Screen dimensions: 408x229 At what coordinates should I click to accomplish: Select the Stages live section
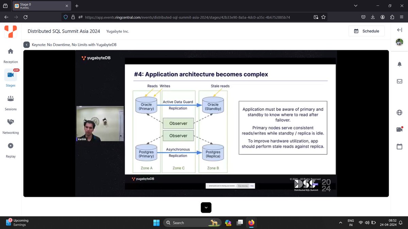point(10,77)
